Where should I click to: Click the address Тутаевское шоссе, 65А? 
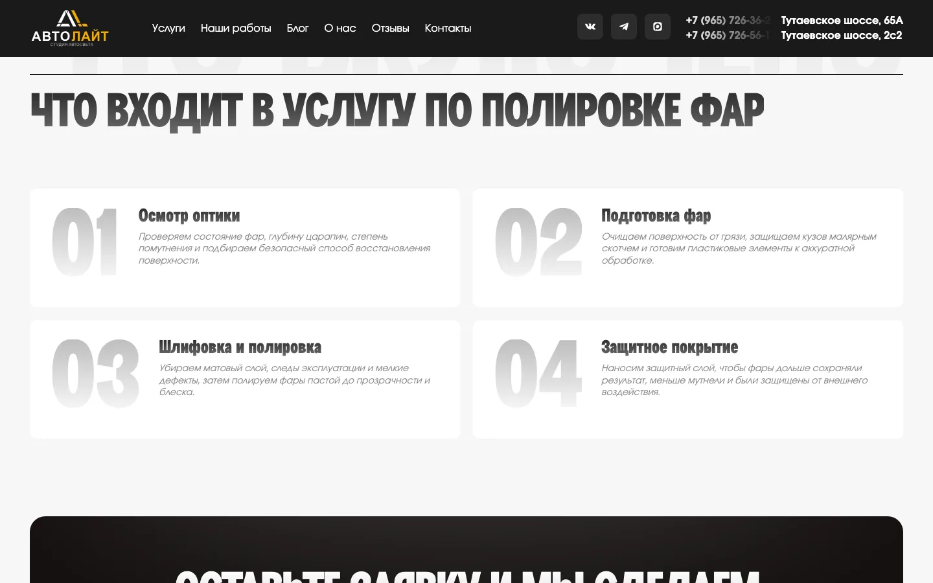(x=842, y=20)
